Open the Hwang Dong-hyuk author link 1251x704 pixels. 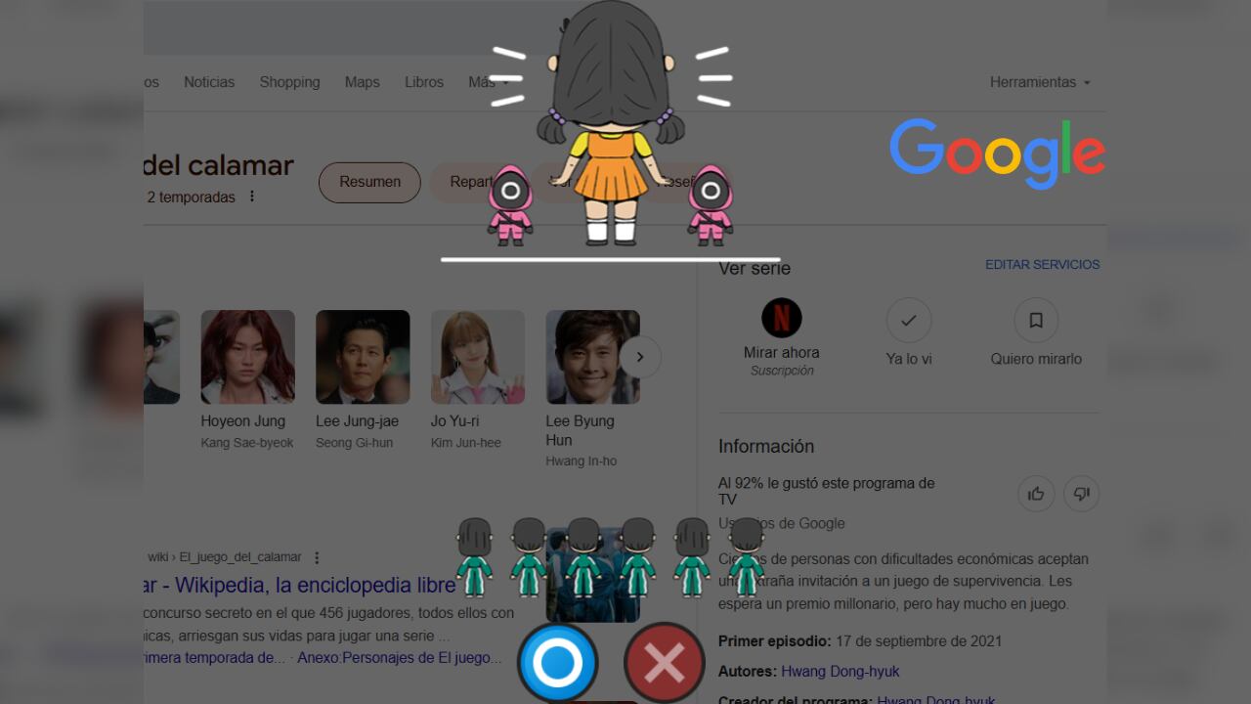click(x=838, y=671)
